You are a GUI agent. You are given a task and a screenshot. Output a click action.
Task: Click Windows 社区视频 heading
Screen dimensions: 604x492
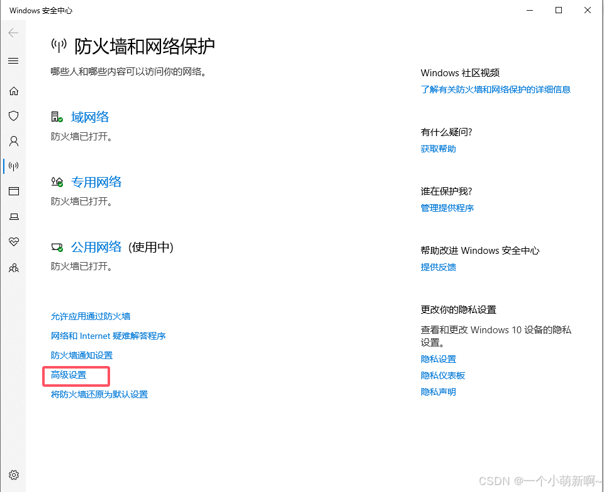click(x=460, y=73)
